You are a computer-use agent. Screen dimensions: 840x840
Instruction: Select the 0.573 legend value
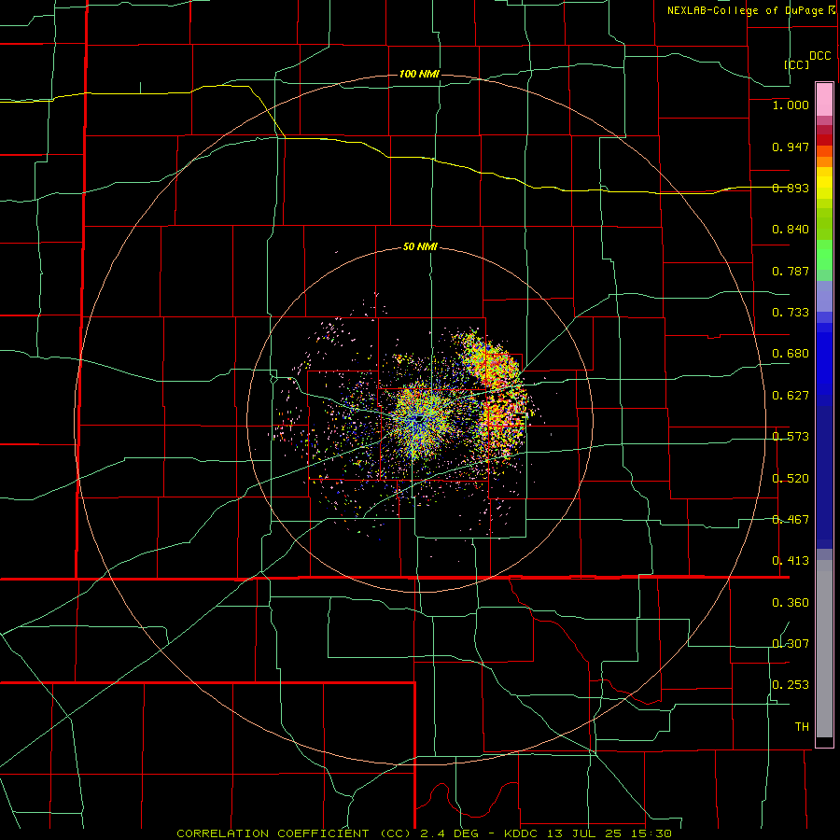(x=791, y=437)
